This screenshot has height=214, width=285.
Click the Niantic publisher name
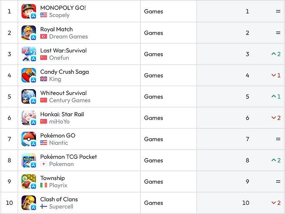pyautogui.click(x=58, y=143)
